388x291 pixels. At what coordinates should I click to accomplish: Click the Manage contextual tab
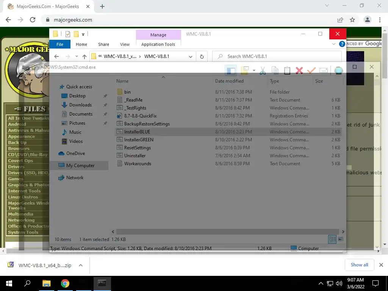pos(158,35)
